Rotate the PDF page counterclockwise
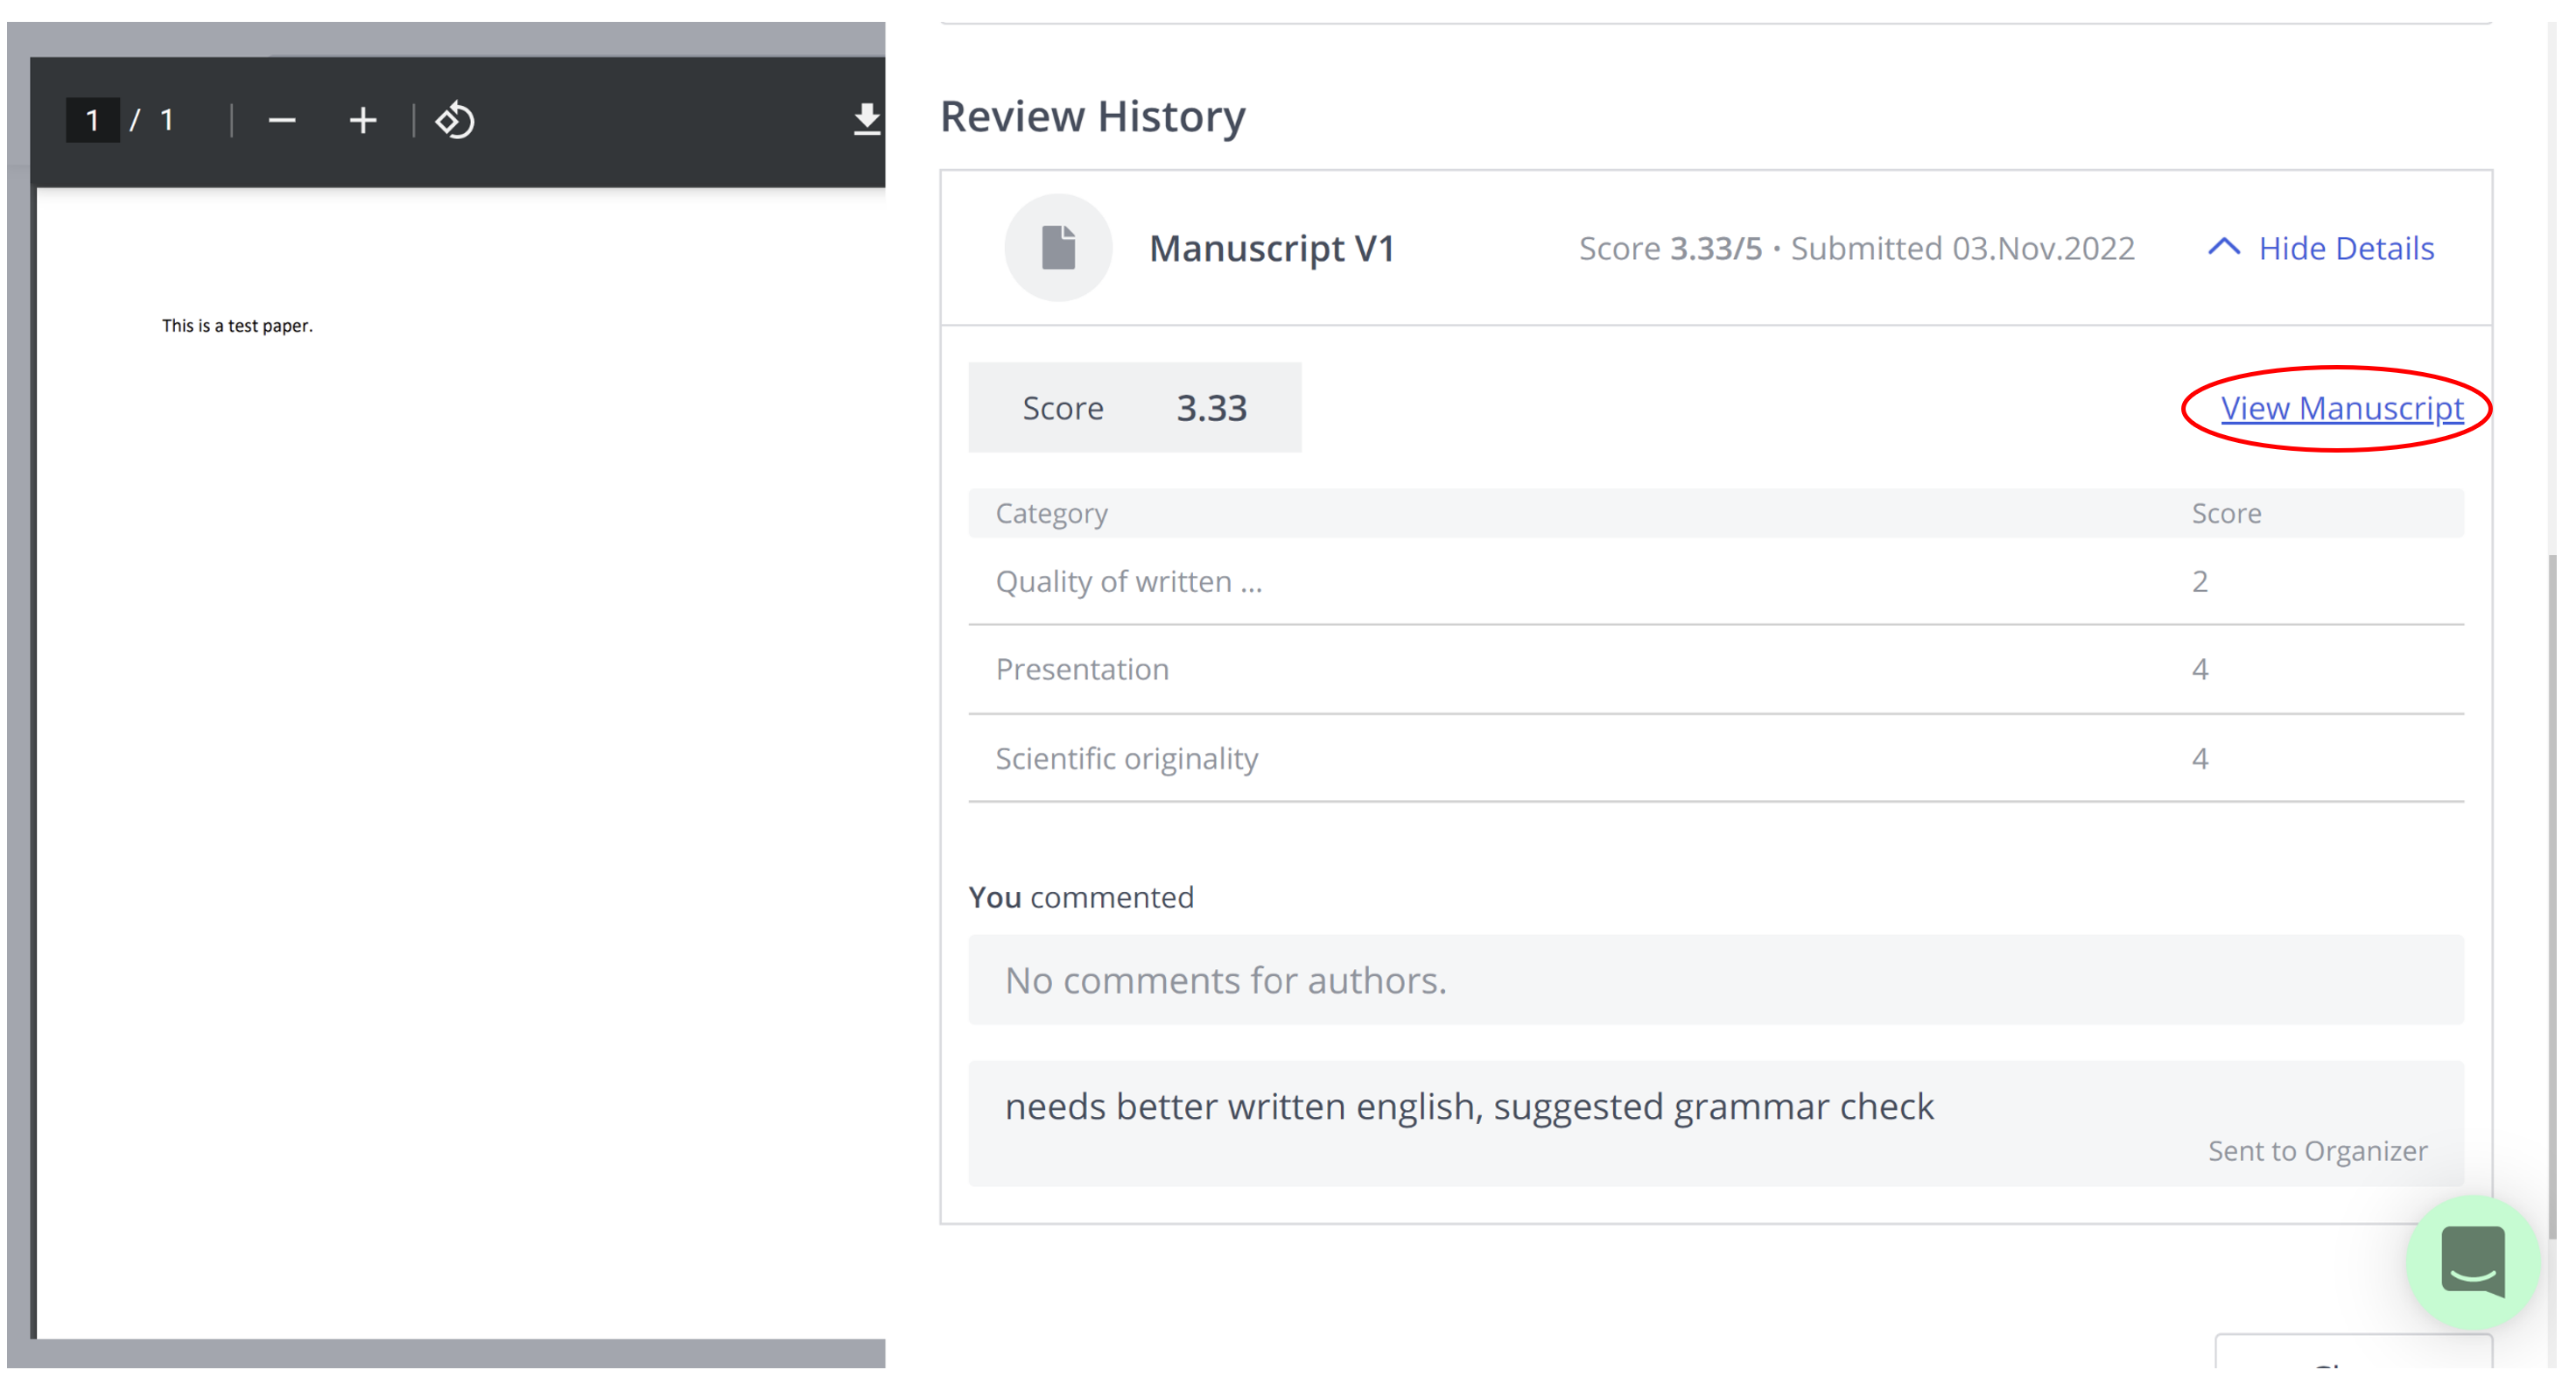This screenshot has width=2576, height=1384. point(455,121)
